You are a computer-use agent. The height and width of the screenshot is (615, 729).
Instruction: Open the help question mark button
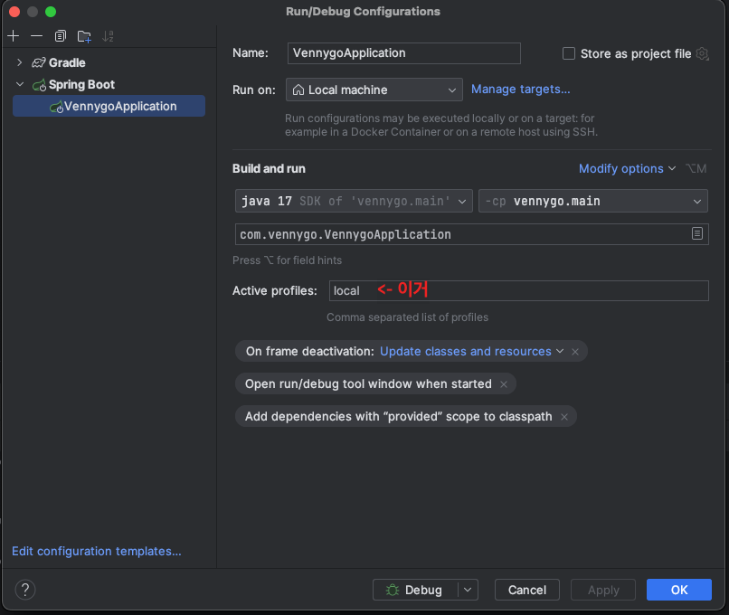tap(25, 590)
